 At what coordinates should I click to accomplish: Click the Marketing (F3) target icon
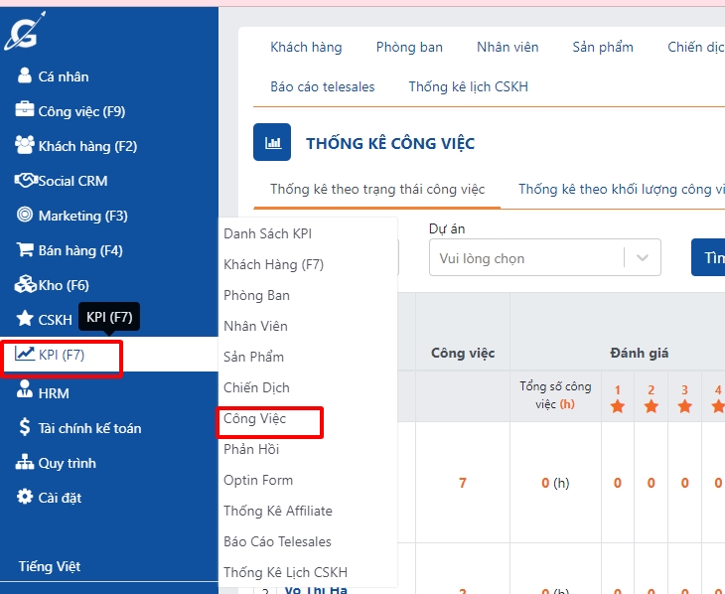25,216
